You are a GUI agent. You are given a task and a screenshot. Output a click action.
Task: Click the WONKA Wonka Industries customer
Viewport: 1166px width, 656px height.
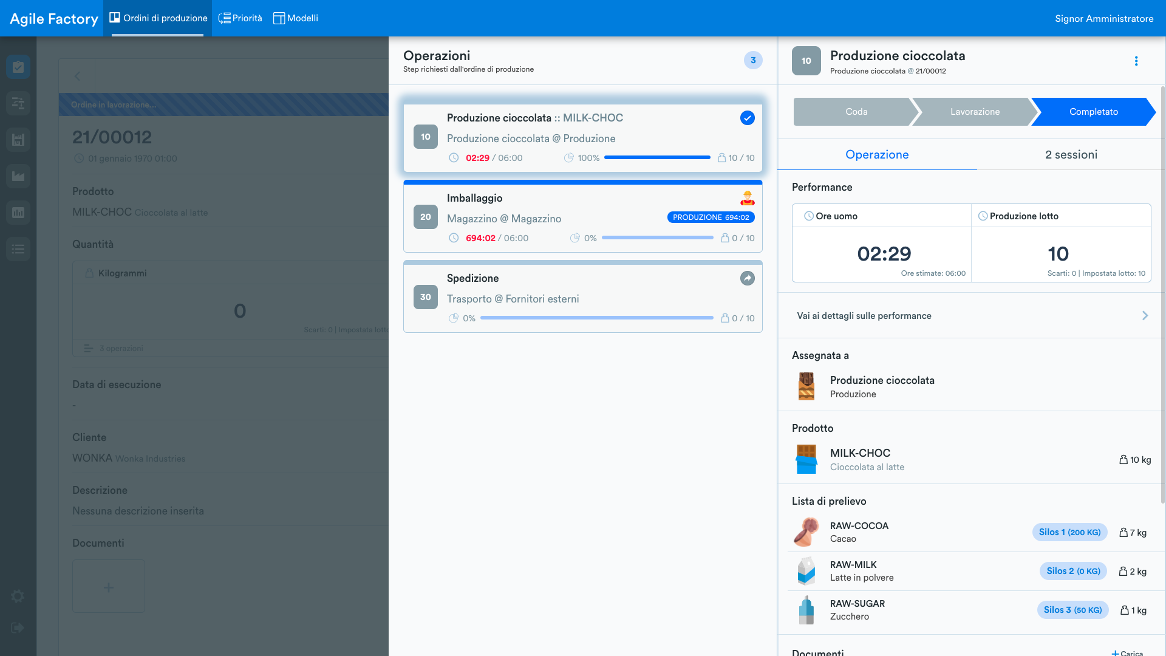(129, 458)
